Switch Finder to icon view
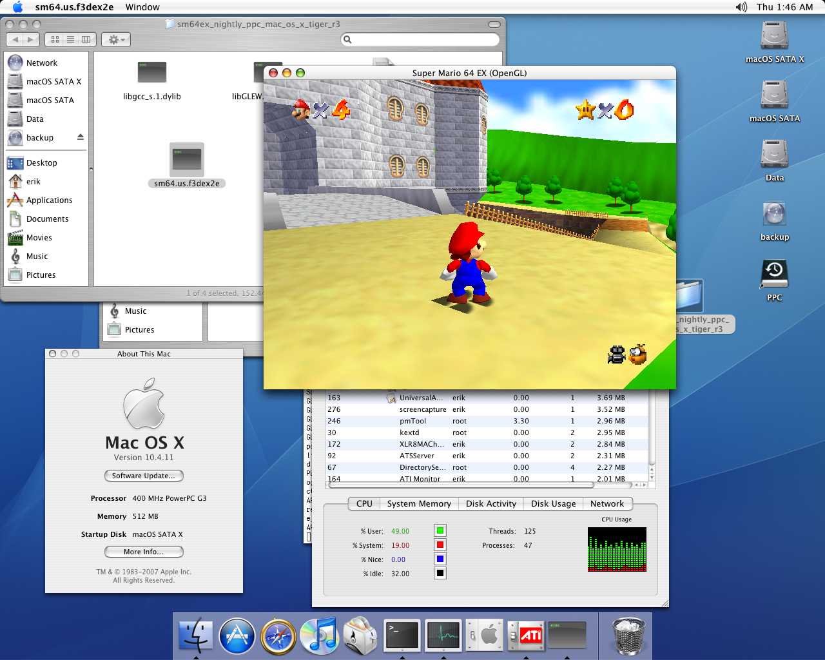Screen dimensions: 825x660 point(55,39)
